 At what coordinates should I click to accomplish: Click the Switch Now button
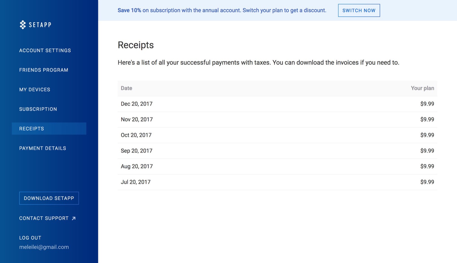pos(359,10)
